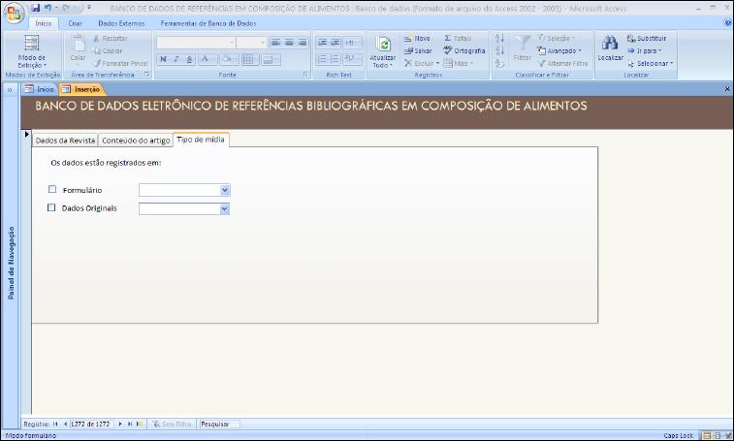Click Salvar in the Registros group
This screenshot has width=734, height=441.
(x=418, y=51)
